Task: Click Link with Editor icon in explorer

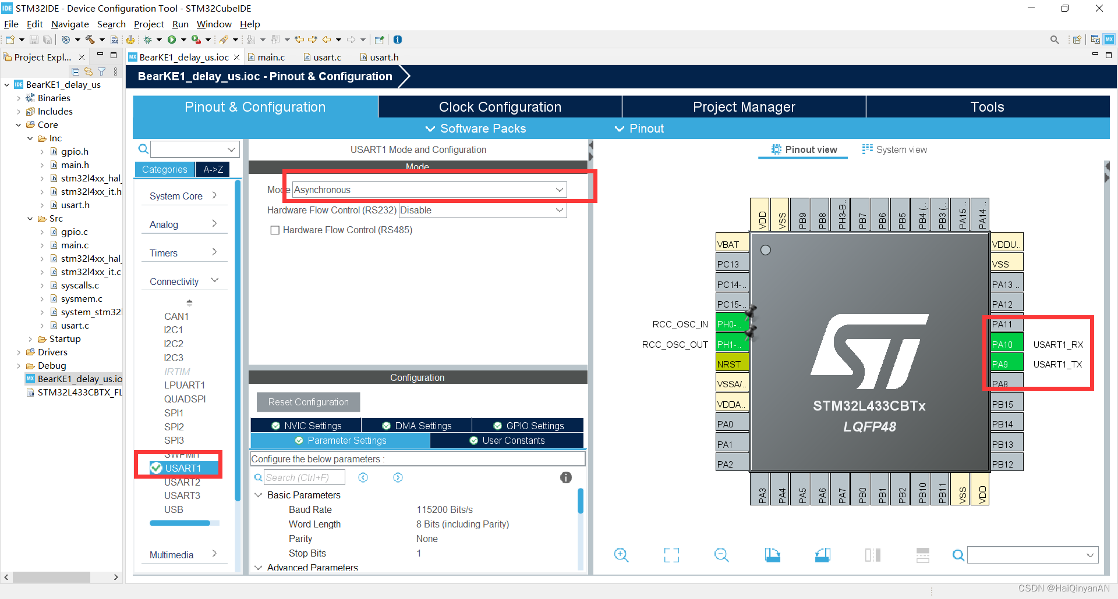Action: click(x=89, y=72)
